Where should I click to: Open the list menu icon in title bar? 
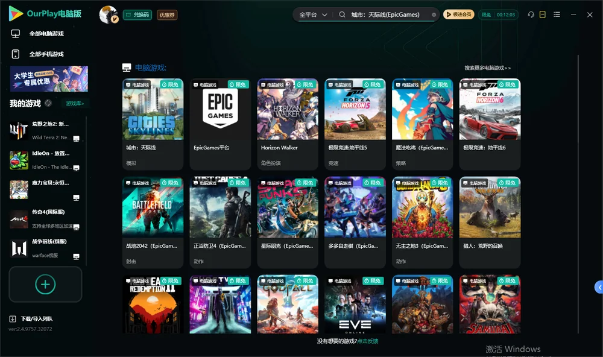click(557, 14)
